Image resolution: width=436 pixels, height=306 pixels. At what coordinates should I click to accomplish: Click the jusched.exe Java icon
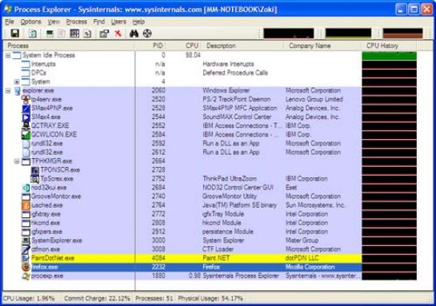point(26,205)
